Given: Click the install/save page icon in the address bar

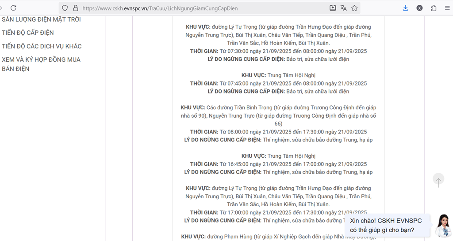Looking at the screenshot, I should pos(333,8).
